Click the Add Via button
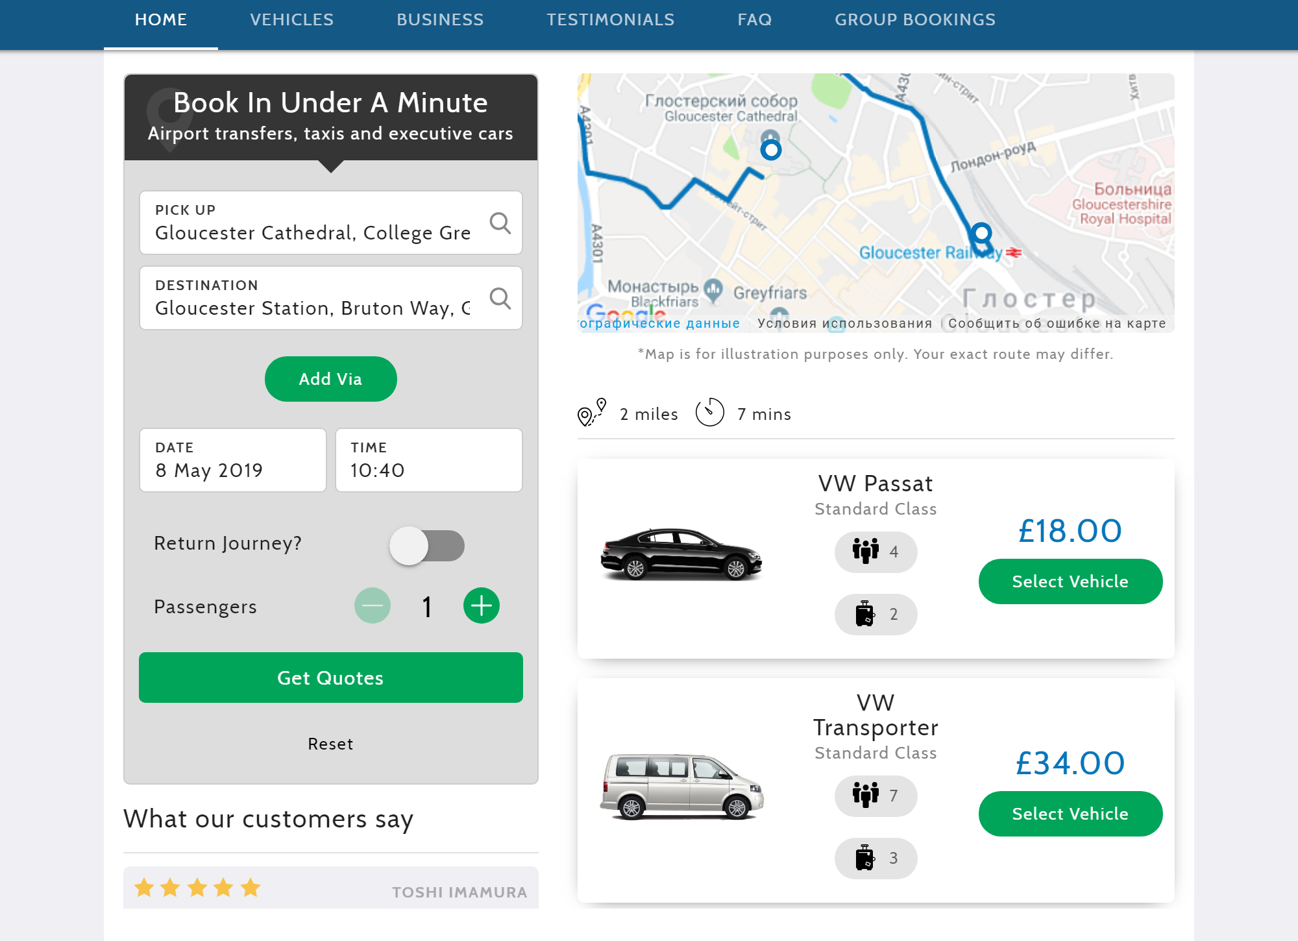The image size is (1298, 941). click(330, 379)
